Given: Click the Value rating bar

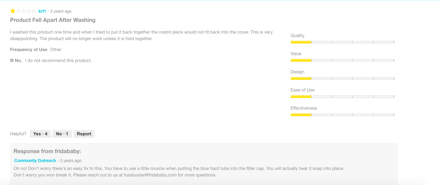Looking at the screenshot, I should click(342, 60).
